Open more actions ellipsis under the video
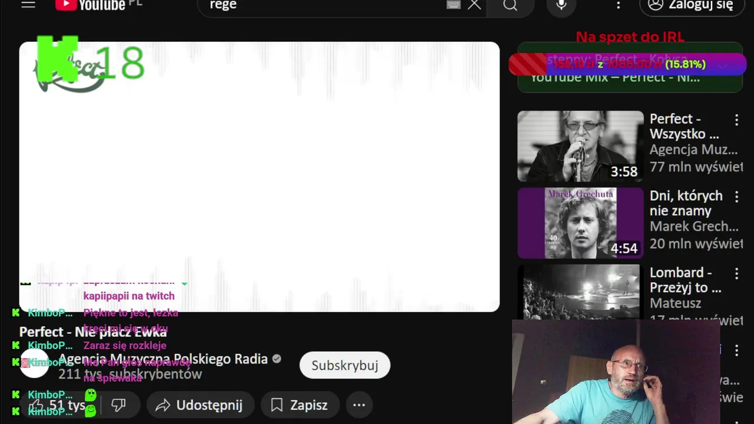754x424 pixels. (x=359, y=405)
